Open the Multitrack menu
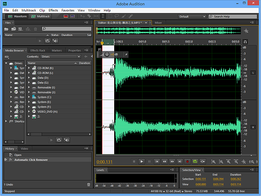Screen dimensions: 261x196 pos(29,10)
